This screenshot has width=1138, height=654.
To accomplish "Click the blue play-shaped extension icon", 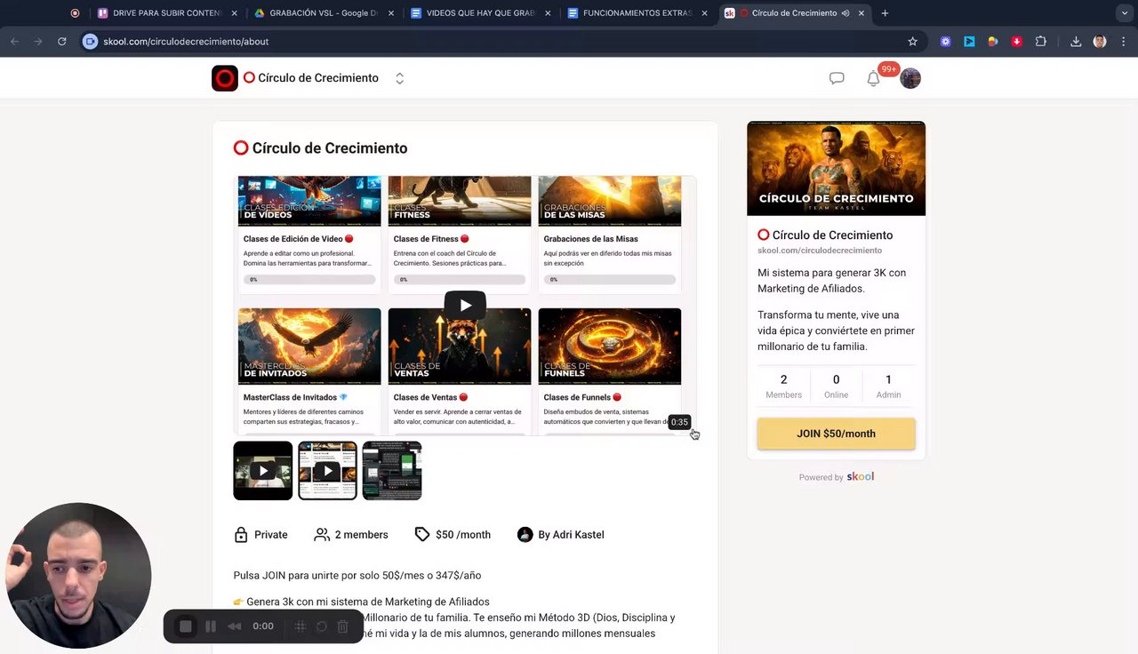I will coord(969,41).
